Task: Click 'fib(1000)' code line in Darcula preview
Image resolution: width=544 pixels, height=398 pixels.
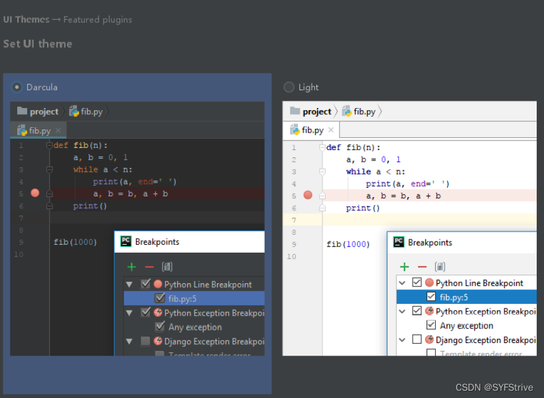Action: pos(75,242)
